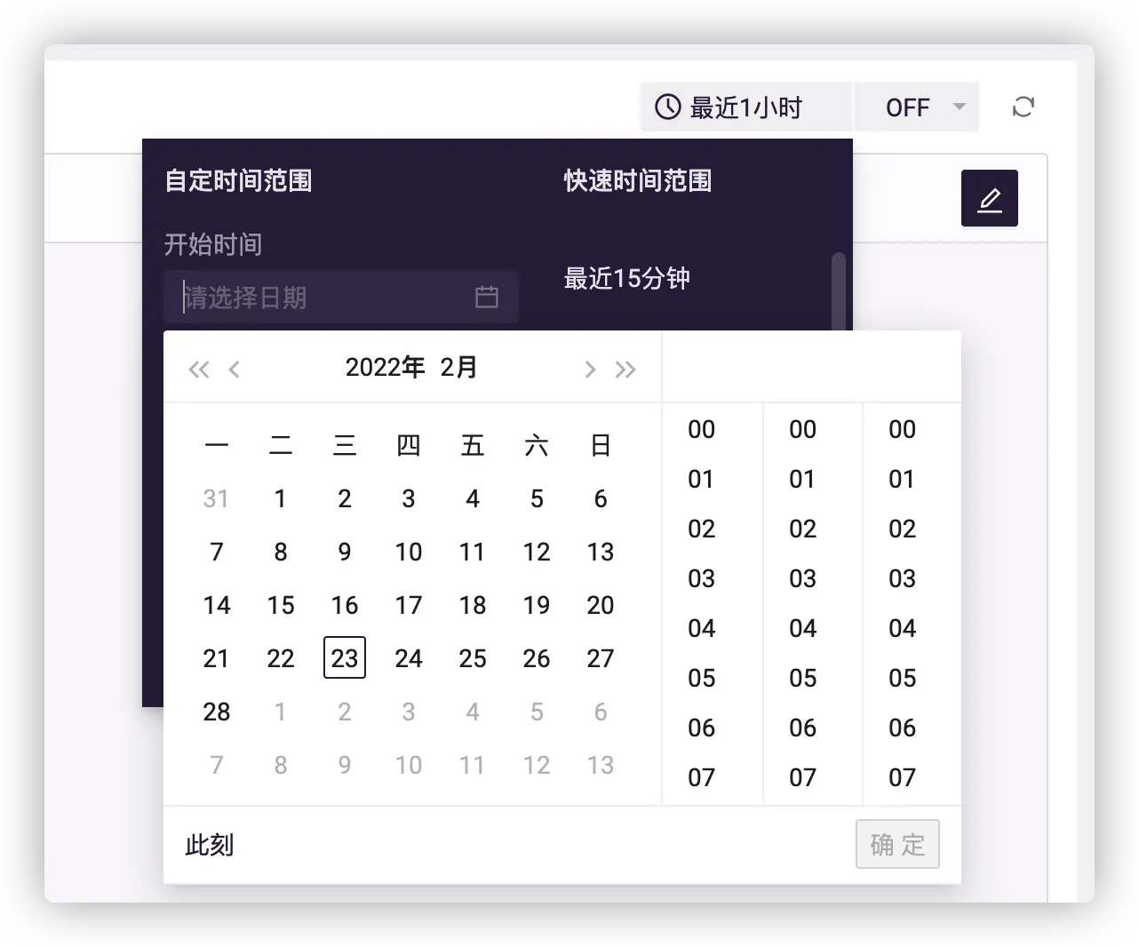Click the 请选择日期 start time input
This screenshot has width=1139, height=947.
click(324, 297)
